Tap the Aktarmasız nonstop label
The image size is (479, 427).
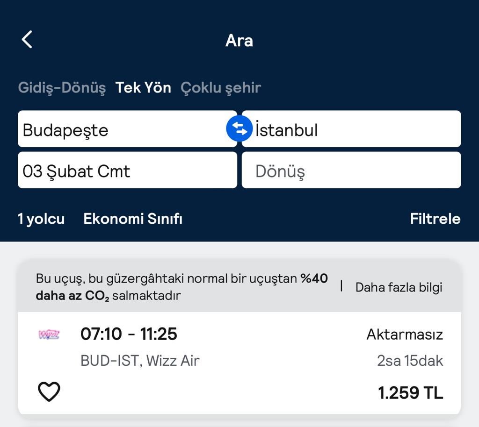click(x=404, y=334)
